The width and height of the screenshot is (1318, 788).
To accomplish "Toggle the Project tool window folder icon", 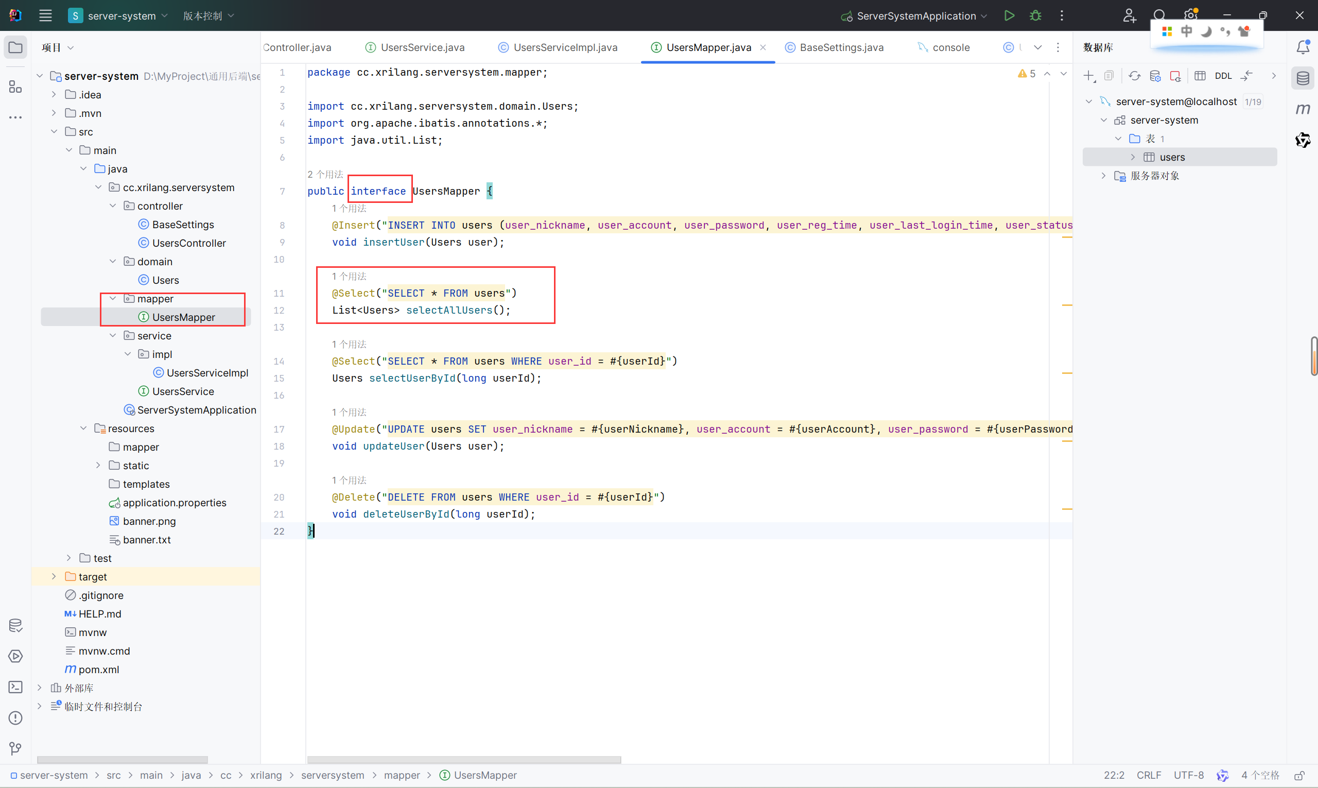I will click(x=15, y=47).
